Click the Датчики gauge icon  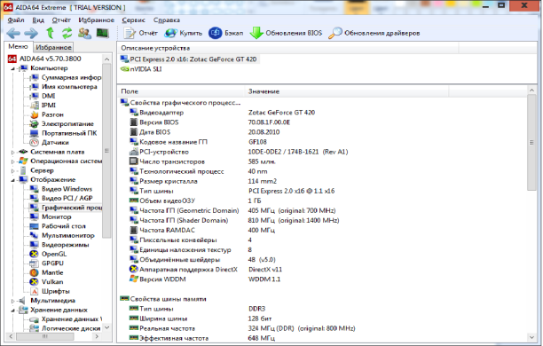tap(35, 143)
